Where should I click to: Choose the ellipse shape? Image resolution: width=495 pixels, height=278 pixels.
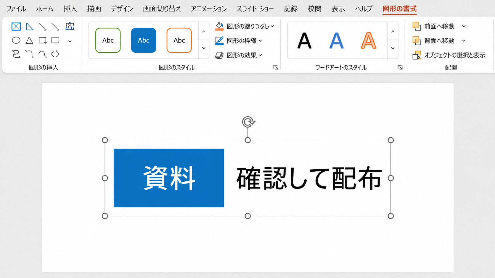tap(16, 40)
